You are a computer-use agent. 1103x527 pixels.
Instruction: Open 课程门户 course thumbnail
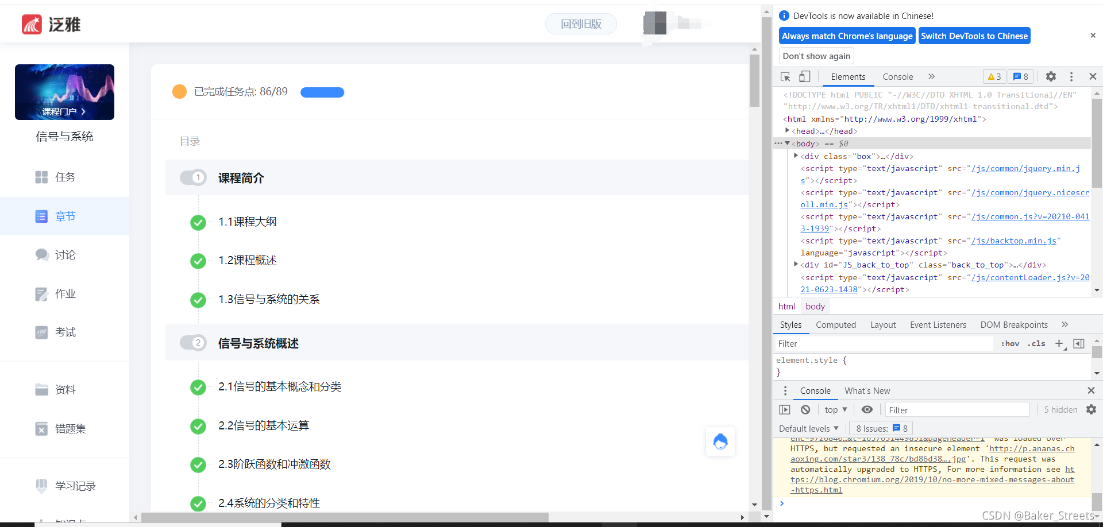pyautogui.click(x=64, y=92)
